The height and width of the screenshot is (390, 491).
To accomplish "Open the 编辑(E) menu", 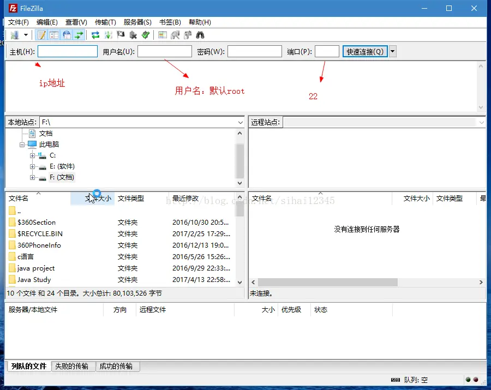I will [x=47, y=22].
